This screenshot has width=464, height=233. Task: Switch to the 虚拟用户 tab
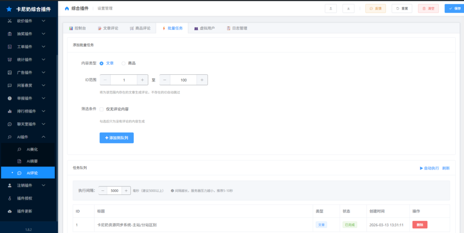[x=204, y=28]
